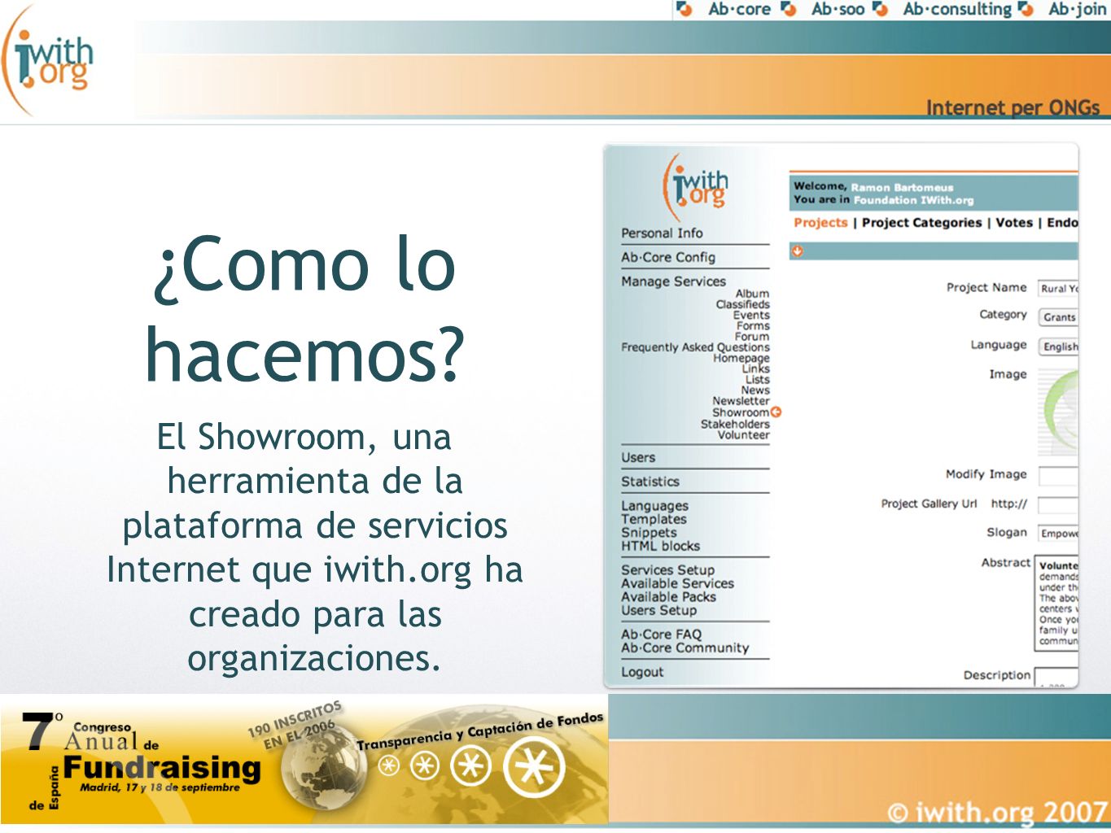
Task: Open Templates in sidebar
Action: (654, 519)
